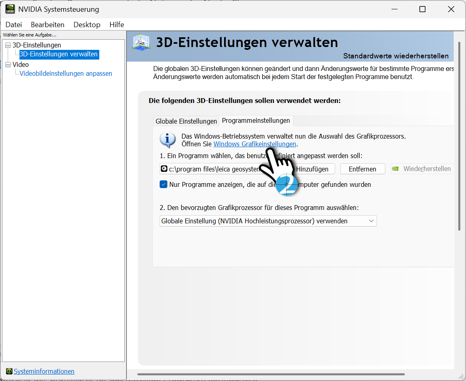The height and width of the screenshot is (381, 466).
Task: Open the Datei menu
Action: click(14, 25)
